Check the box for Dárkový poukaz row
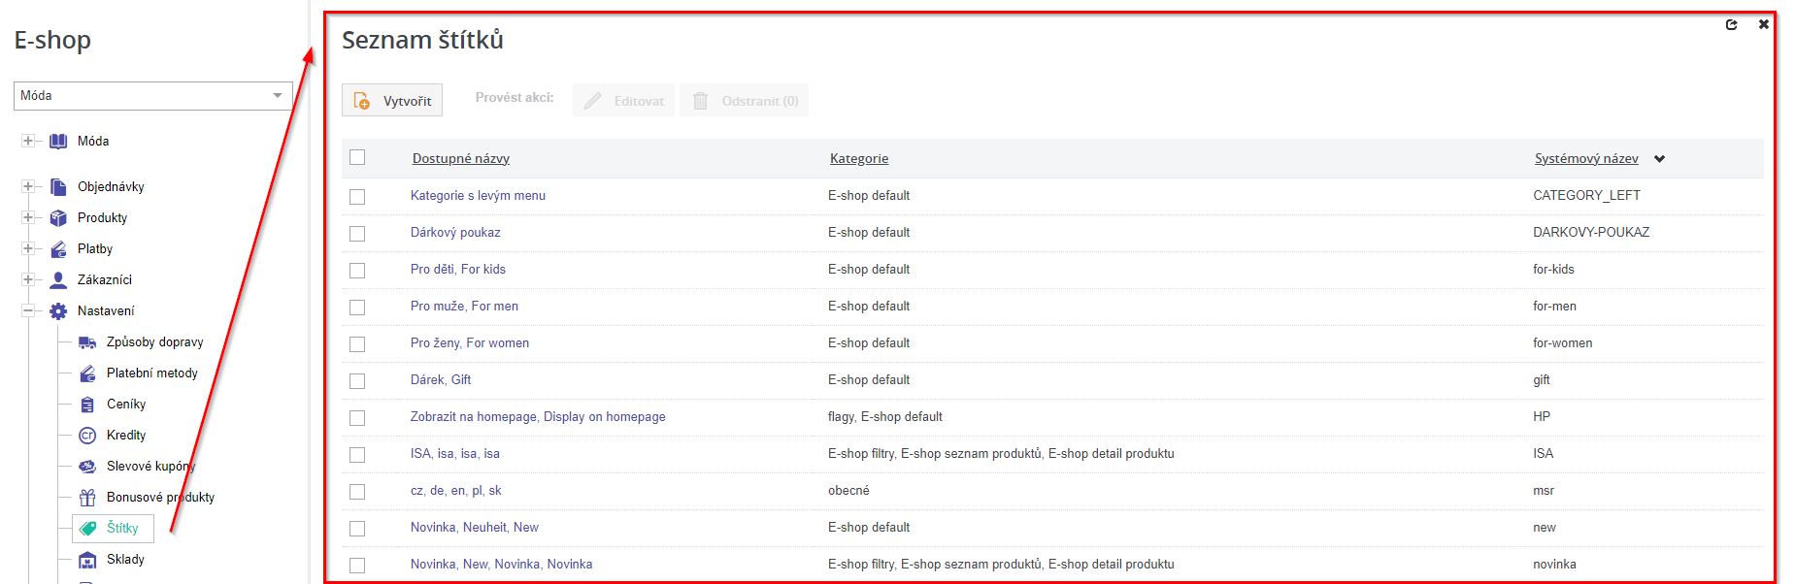This screenshot has height=584, width=1795. click(357, 233)
